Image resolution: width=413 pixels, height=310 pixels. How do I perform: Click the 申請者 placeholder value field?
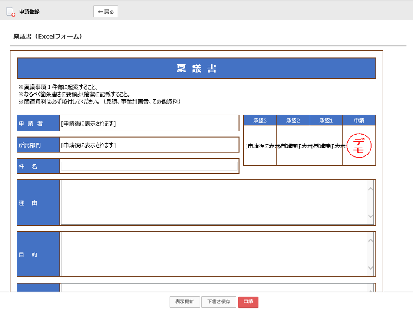click(x=149, y=123)
